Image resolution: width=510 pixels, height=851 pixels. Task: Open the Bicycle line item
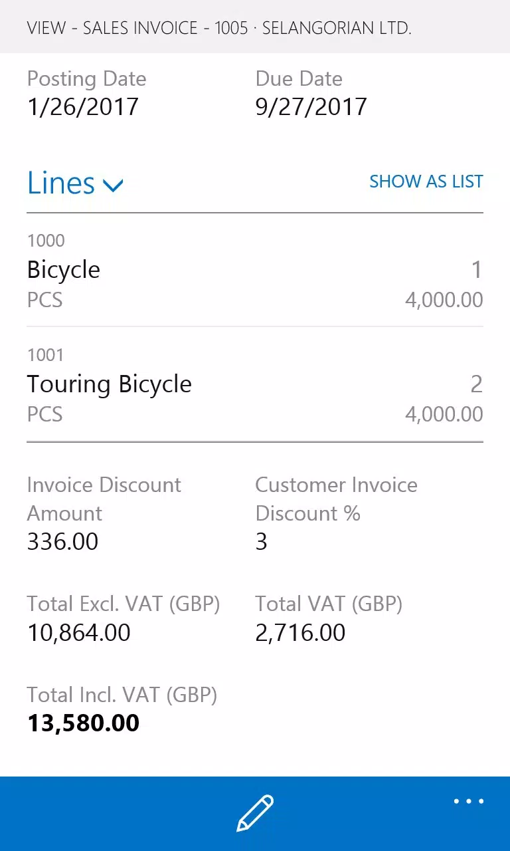click(x=255, y=270)
